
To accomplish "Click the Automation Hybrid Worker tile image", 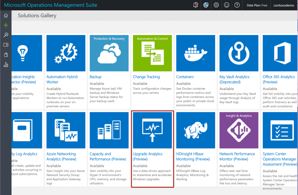I will [66, 53].
